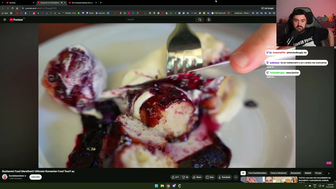Open the WhatsApp bookmark icon
This screenshot has width=336, height=189.
tap(171, 13)
